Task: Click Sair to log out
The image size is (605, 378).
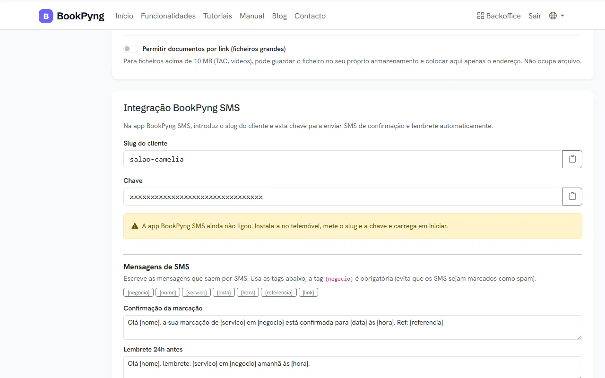Action: click(x=535, y=16)
